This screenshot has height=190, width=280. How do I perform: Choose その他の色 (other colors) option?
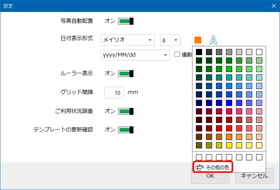(213, 167)
